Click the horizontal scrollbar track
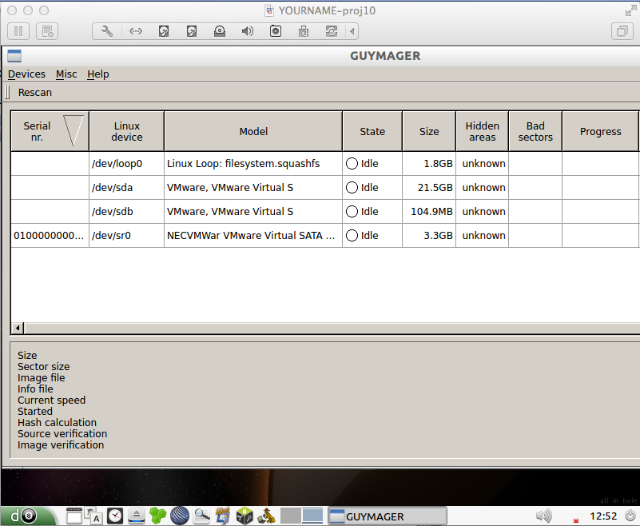This screenshot has height=526, width=640. [332, 328]
